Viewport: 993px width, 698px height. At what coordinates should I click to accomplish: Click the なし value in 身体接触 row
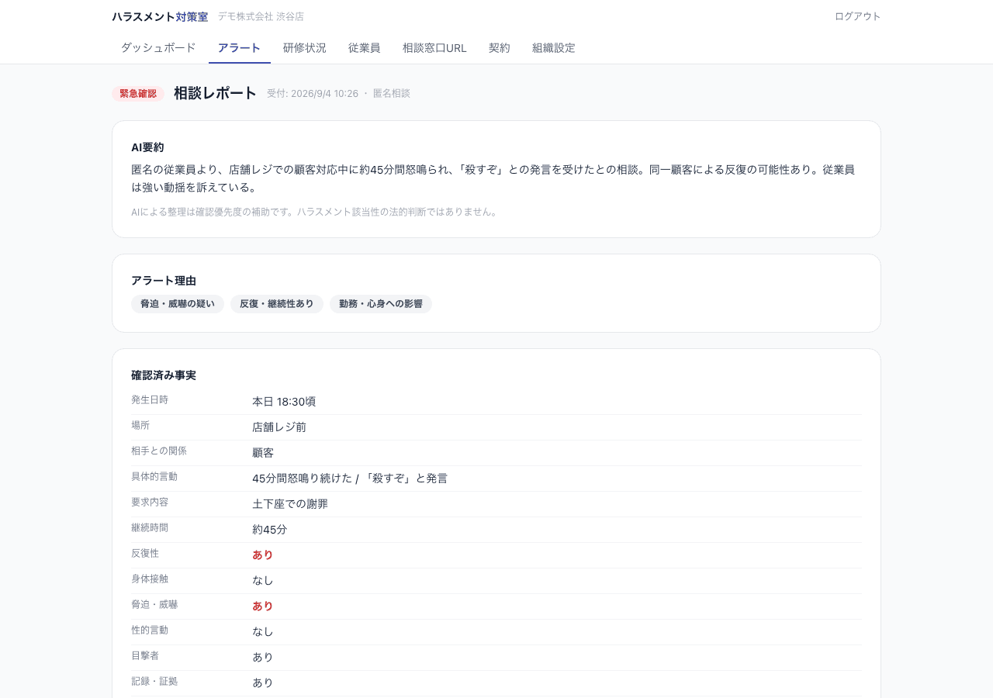263,580
